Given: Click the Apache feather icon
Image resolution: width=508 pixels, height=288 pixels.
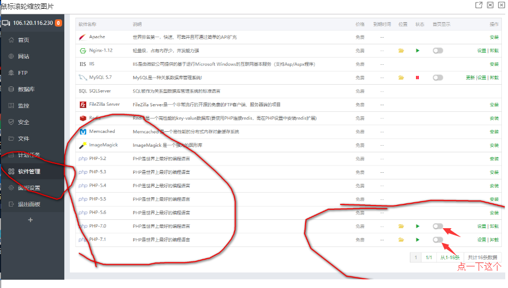Looking at the screenshot, I should (x=83, y=37).
